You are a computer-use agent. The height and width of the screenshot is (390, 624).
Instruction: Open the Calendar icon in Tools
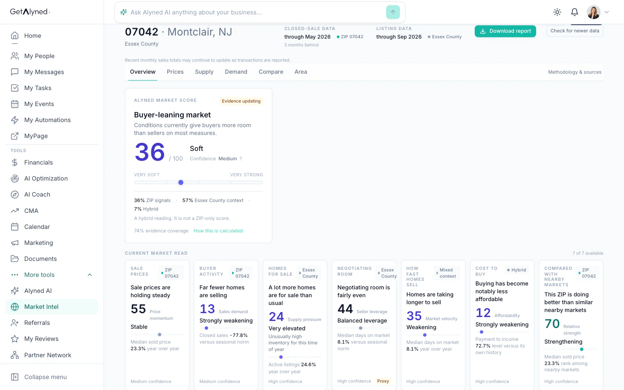click(x=15, y=227)
